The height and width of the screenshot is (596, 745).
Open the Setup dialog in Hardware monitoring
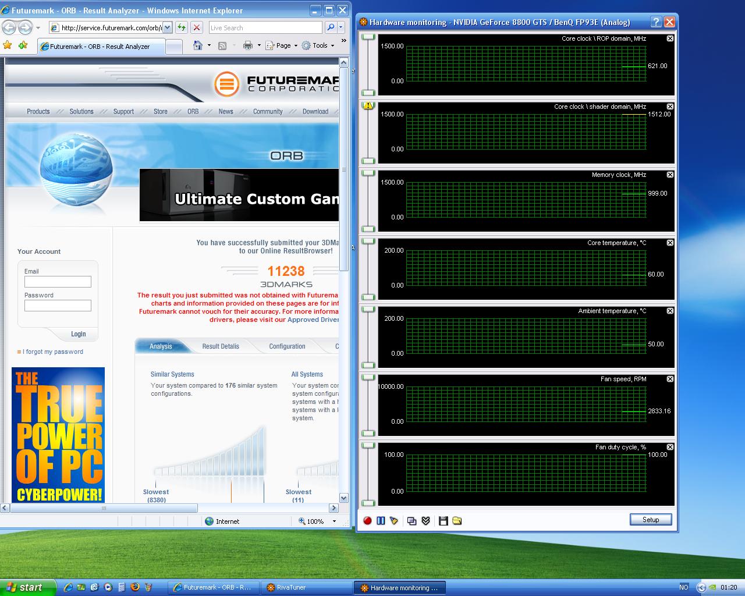pyautogui.click(x=651, y=520)
